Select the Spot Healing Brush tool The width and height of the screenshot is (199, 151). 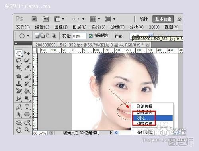tap(19, 76)
